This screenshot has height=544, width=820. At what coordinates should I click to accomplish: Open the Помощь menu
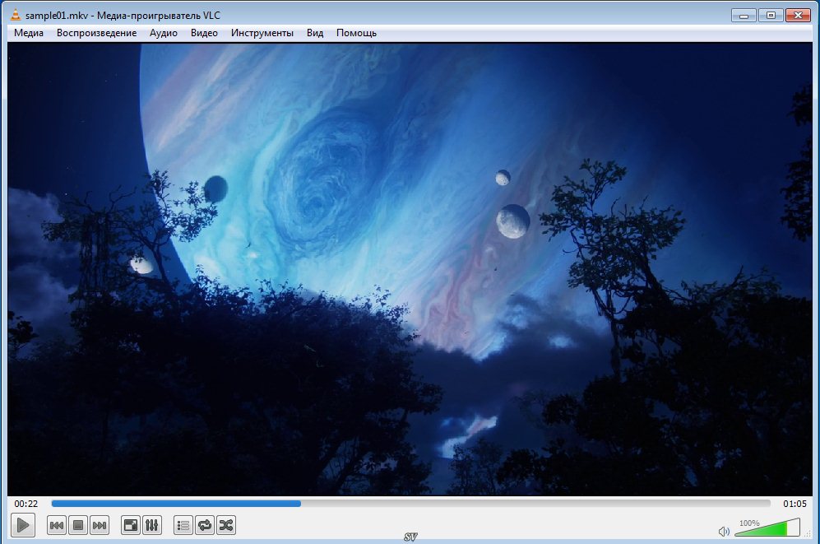click(356, 33)
